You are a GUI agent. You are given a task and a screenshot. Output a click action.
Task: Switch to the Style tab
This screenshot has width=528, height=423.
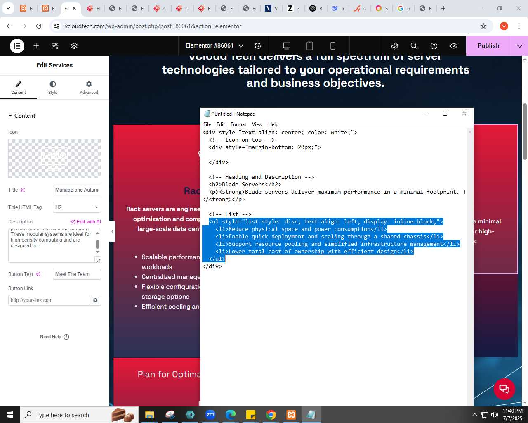(x=53, y=88)
